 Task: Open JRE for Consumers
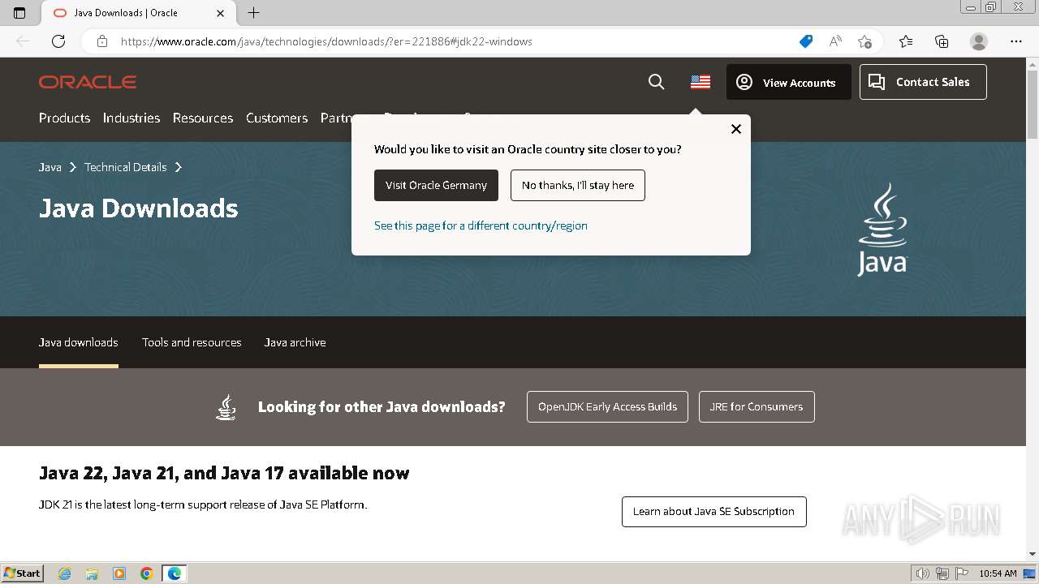tap(757, 407)
